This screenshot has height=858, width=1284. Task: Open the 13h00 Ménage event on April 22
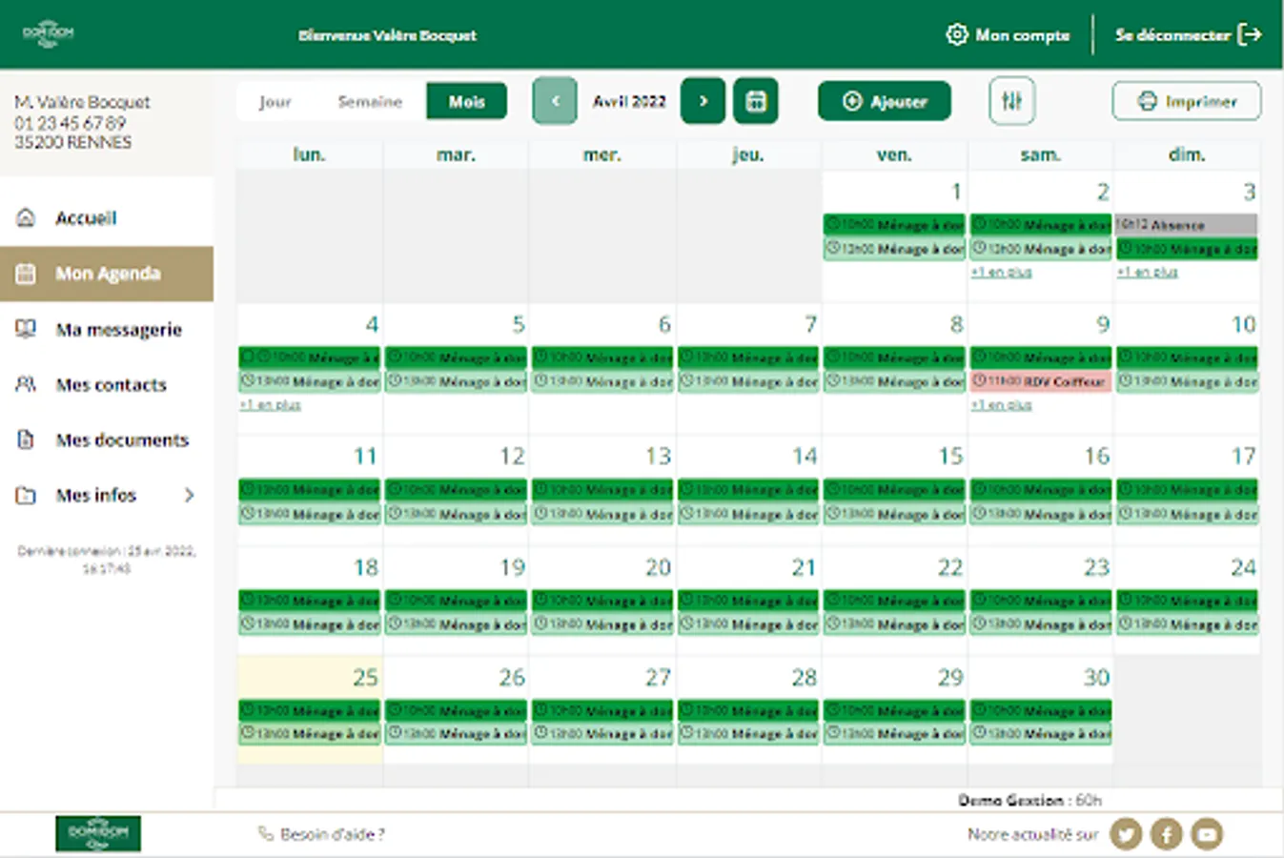coord(894,624)
